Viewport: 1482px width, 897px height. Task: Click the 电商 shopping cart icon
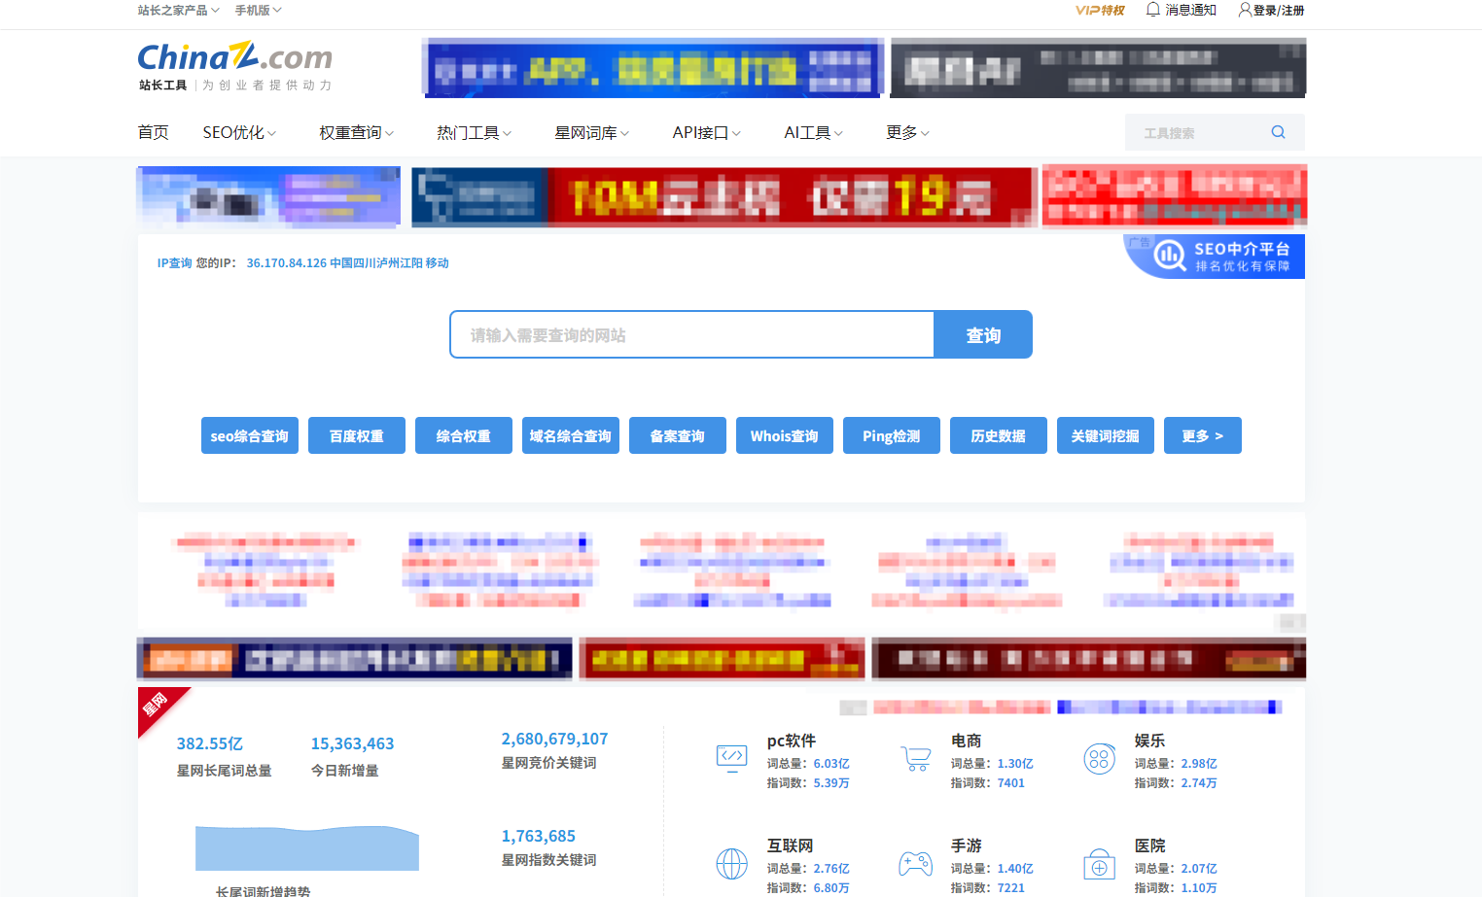[915, 758]
